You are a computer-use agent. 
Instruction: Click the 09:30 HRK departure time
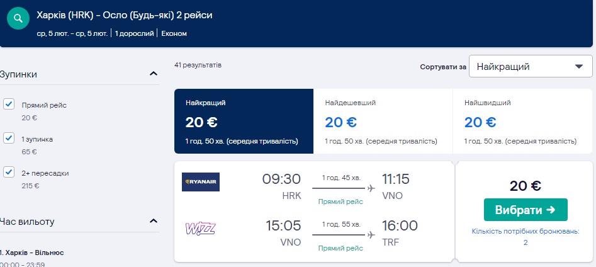(281, 179)
